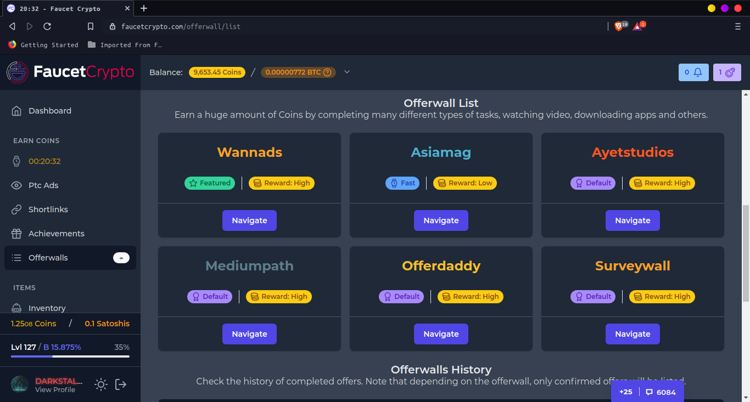Click the level progress bar
The width and height of the screenshot is (750, 402).
pos(70,356)
